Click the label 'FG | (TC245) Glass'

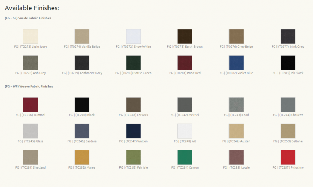(x=30, y=141)
